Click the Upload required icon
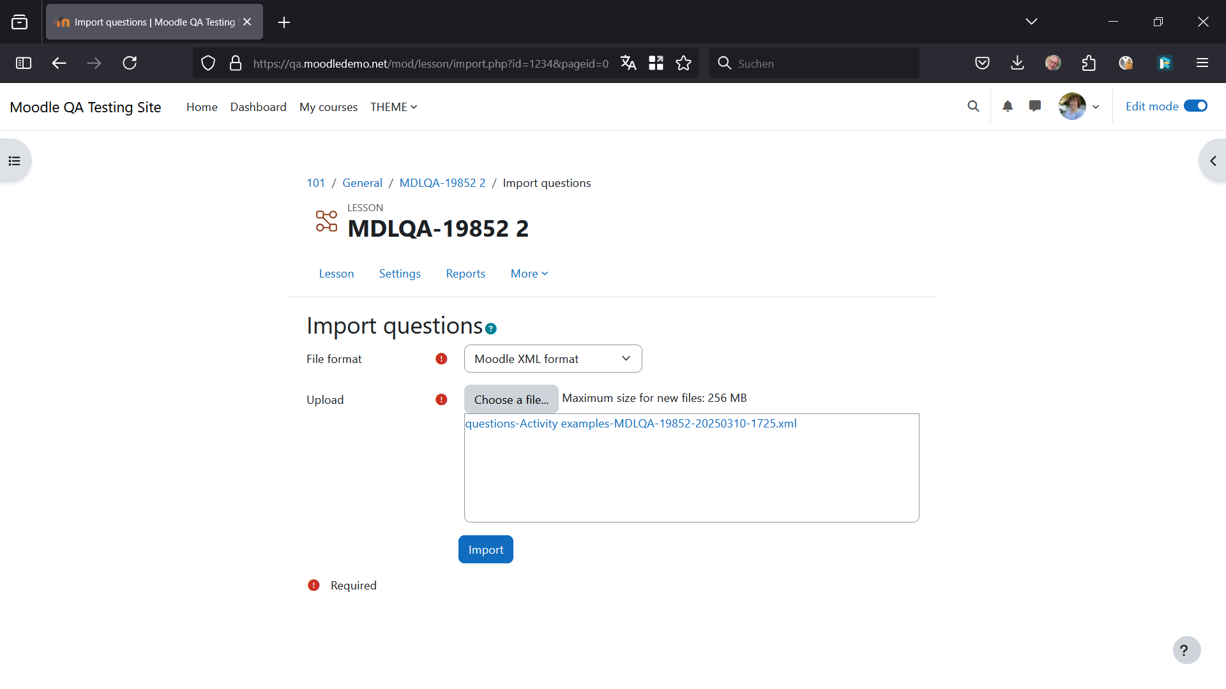 coord(441,399)
